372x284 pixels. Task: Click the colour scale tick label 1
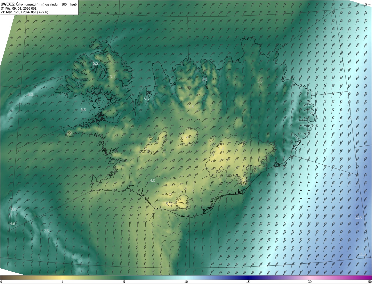(x=62, y=282)
